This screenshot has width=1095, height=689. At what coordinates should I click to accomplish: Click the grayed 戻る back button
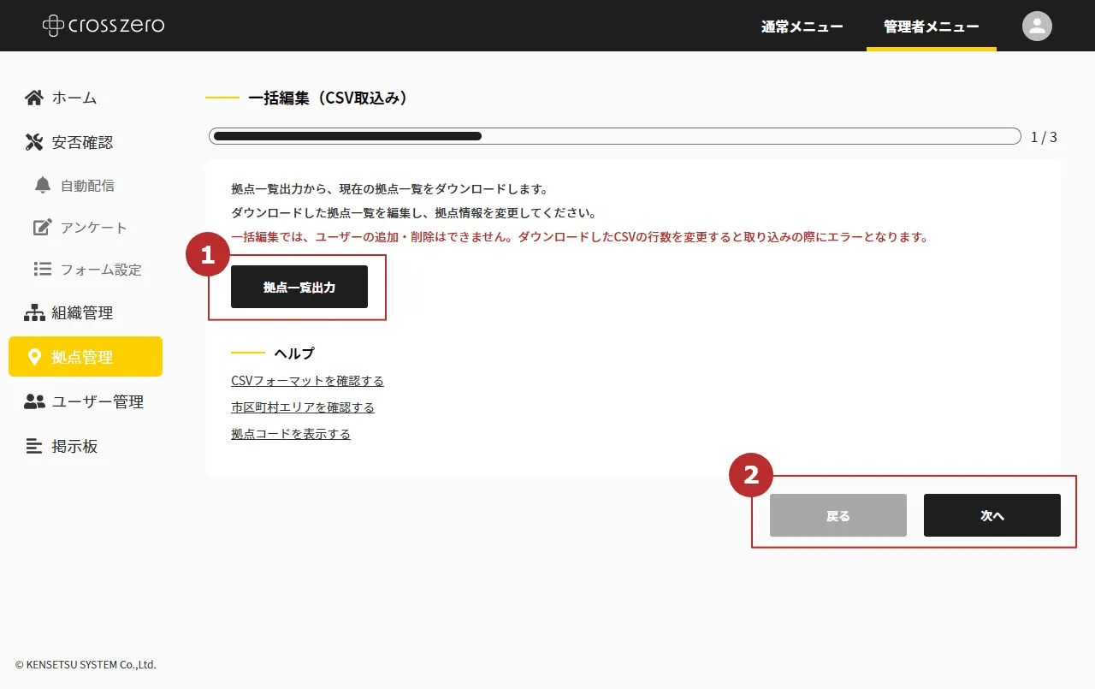pos(838,515)
